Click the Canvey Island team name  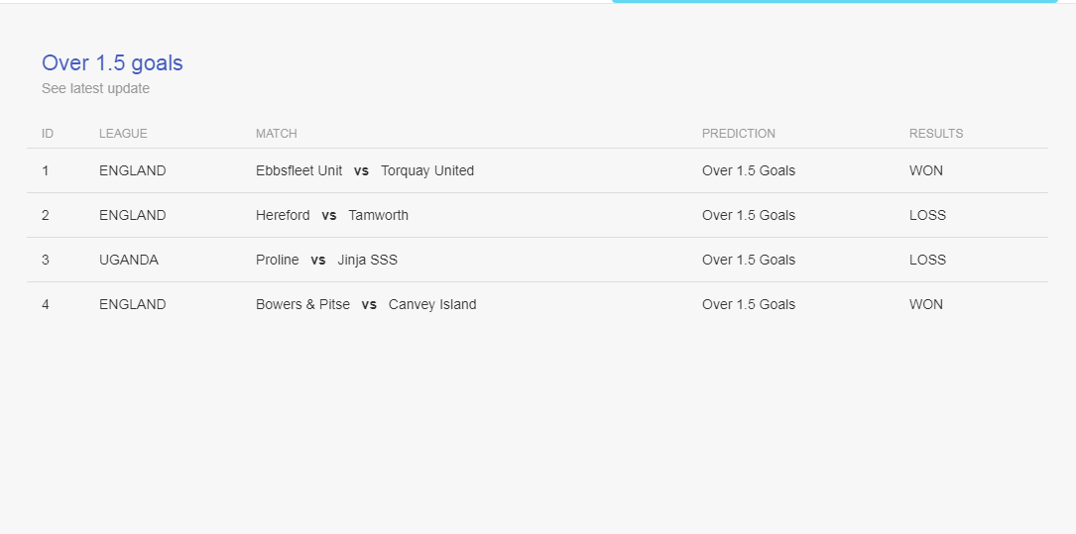click(x=432, y=304)
